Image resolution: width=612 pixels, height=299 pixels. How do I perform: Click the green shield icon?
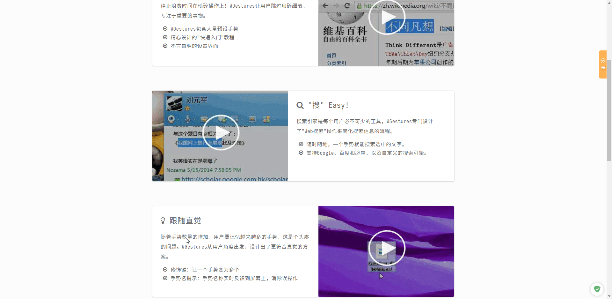coord(597,289)
